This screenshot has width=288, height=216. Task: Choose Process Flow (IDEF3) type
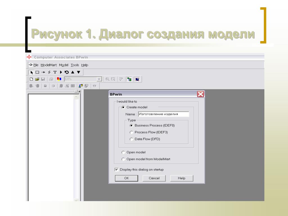tap(131, 132)
